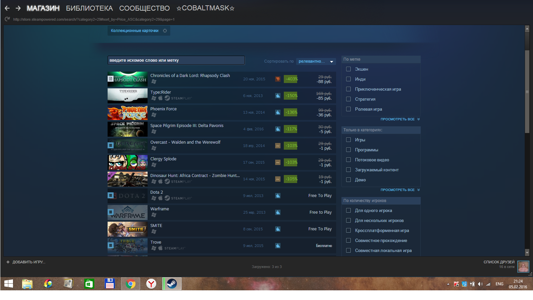Enable the Приключенческая игра checkbox
Viewport: 533px width, 300px height.
[x=348, y=89]
